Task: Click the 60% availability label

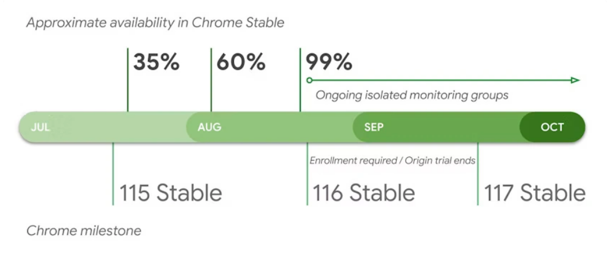Action: coord(241,62)
